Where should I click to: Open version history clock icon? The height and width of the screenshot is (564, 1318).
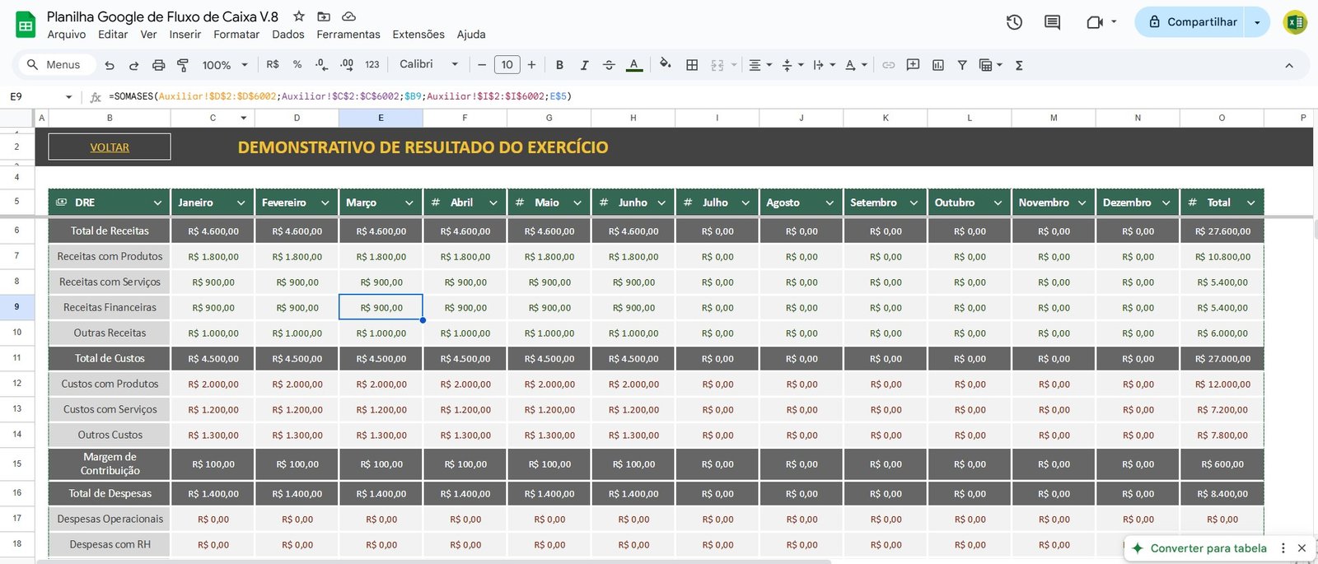click(1014, 22)
